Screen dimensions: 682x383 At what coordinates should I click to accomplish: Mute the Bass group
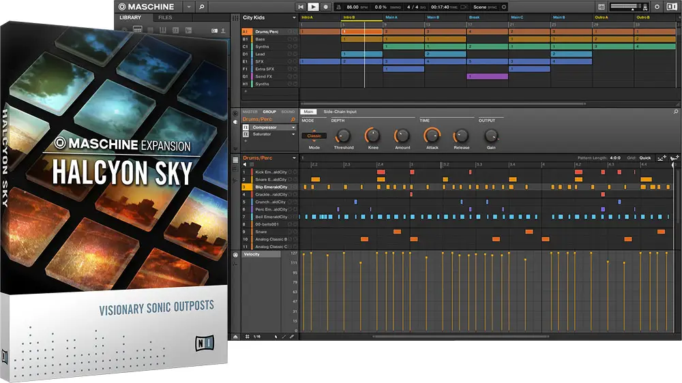pyautogui.click(x=290, y=39)
